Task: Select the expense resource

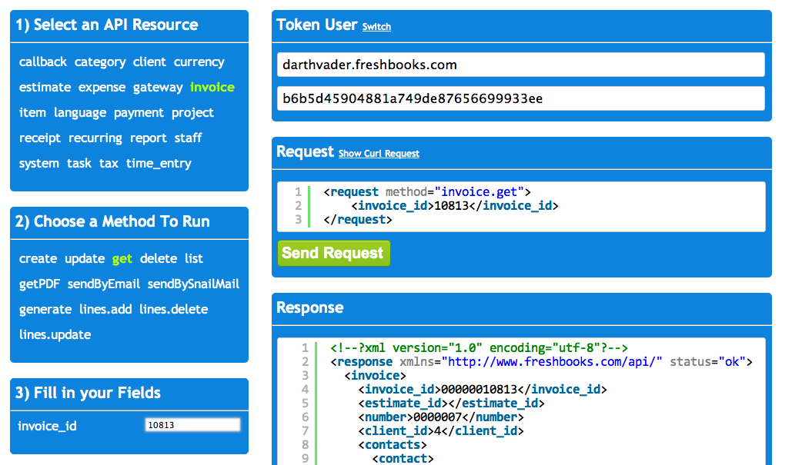Action: tap(102, 88)
